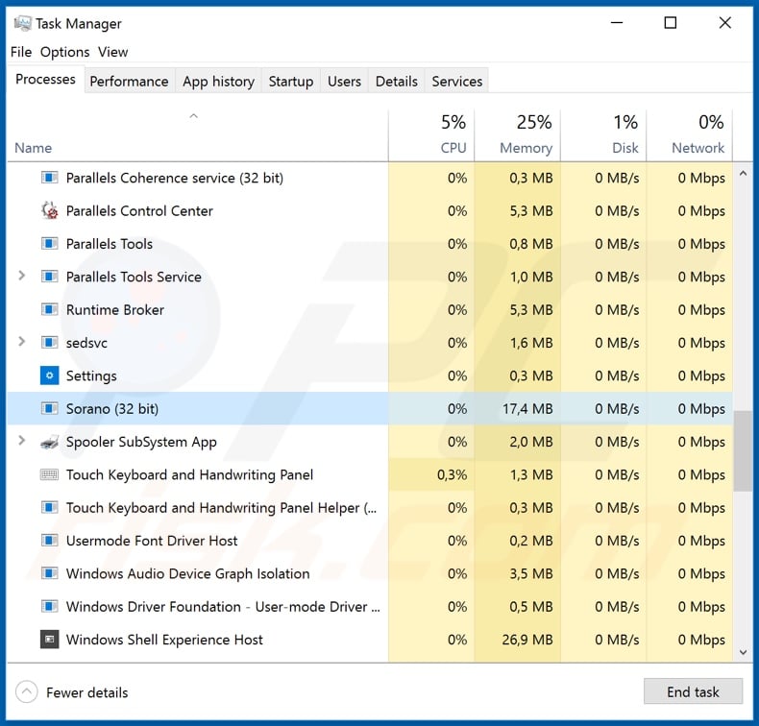
Task: Switch to the Users tab
Action: coord(344,82)
